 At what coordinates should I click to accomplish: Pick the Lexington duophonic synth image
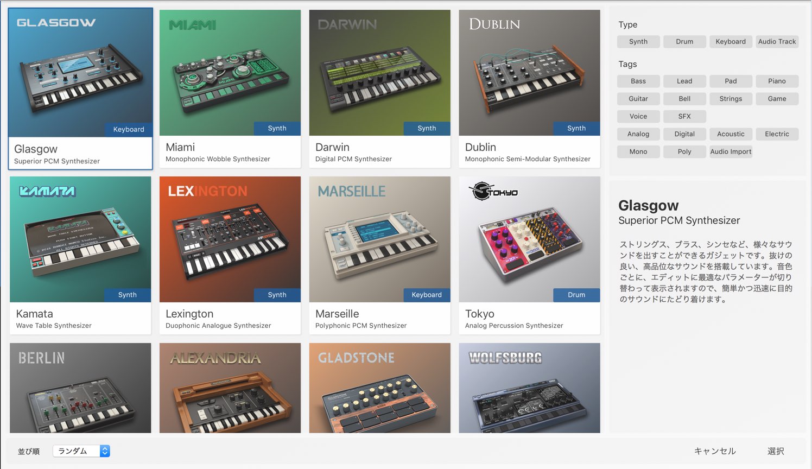pos(230,239)
